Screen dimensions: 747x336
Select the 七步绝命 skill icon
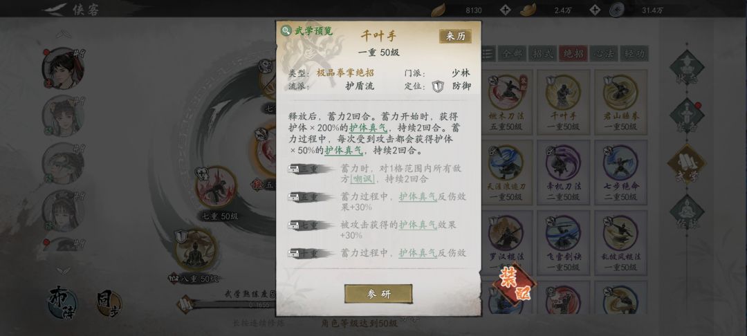[x=620, y=162]
